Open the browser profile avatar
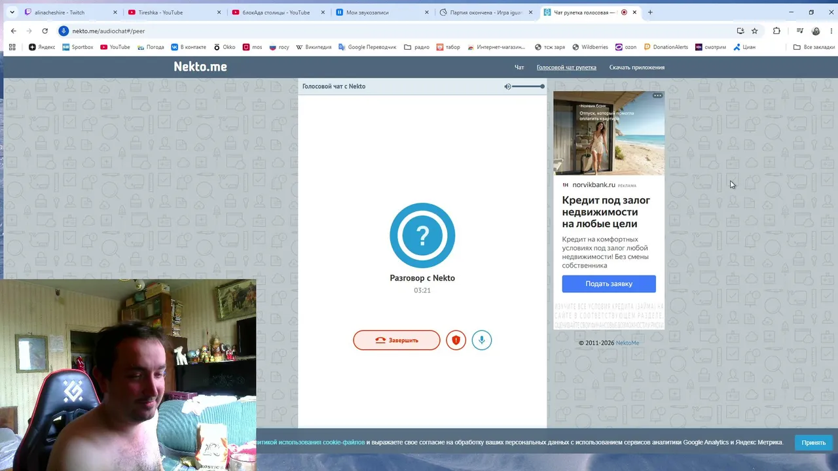The height and width of the screenshot is (471, 838). click(x=816, y=31)
